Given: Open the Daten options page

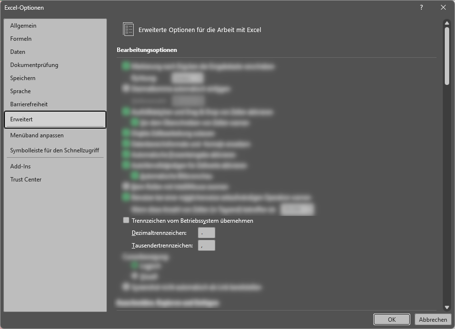Looking at the screenshot, I should (55, 51).
